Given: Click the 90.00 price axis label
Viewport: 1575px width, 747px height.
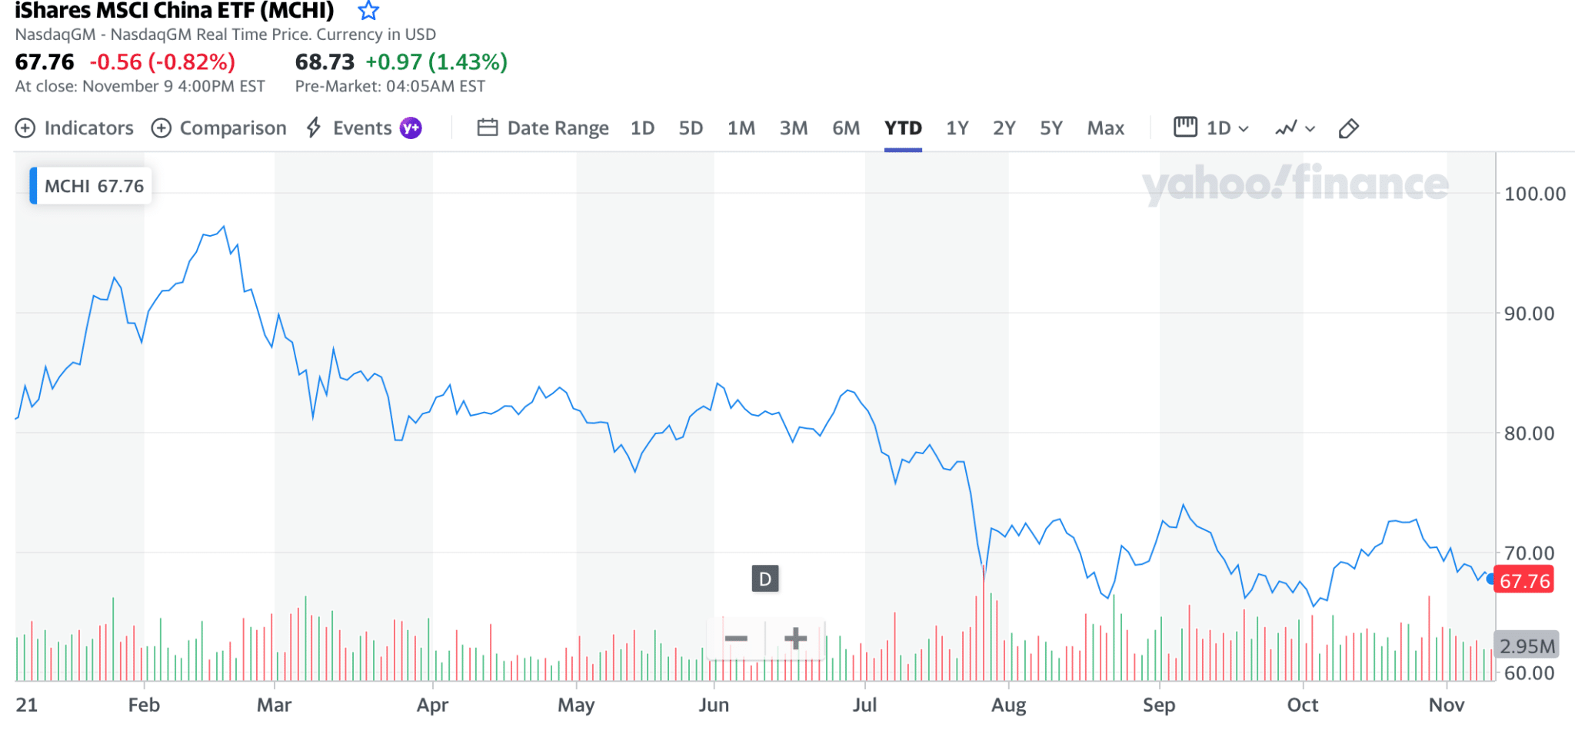Looking at the screenshot, I should point(1529,314).
